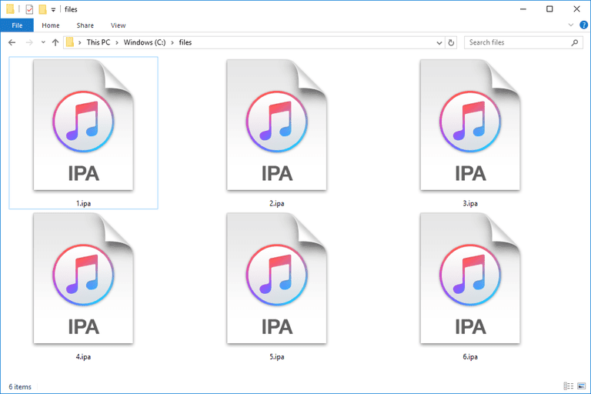Select the 6.ipa file icon
The width and height of the screenshot is (591, 394).
(470, 279)
